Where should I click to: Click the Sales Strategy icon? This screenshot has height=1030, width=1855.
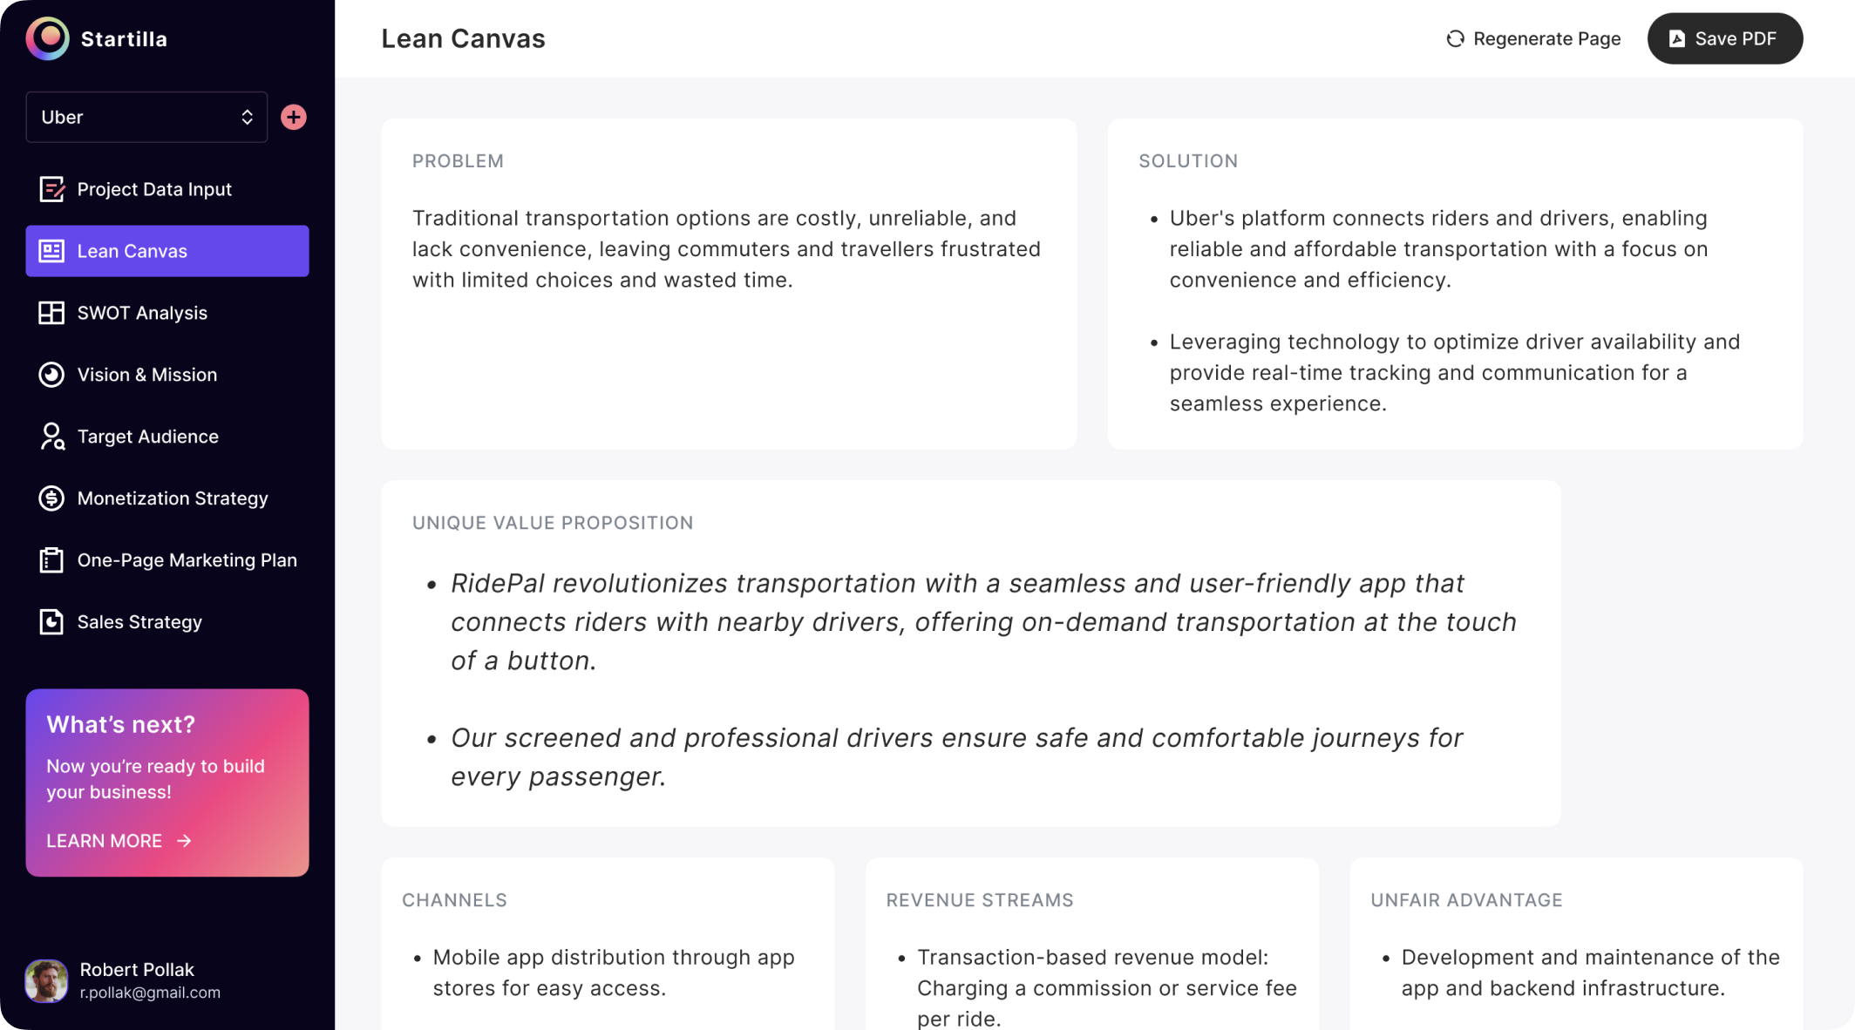click(51, 622)
